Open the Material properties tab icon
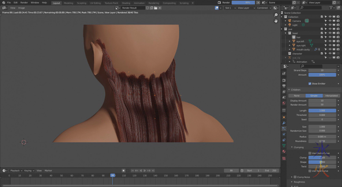342x187 pixels. [x=284, y=151]
